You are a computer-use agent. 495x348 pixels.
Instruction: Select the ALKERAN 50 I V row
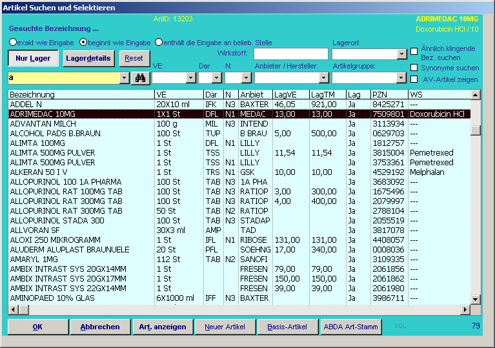click(77, 172)
